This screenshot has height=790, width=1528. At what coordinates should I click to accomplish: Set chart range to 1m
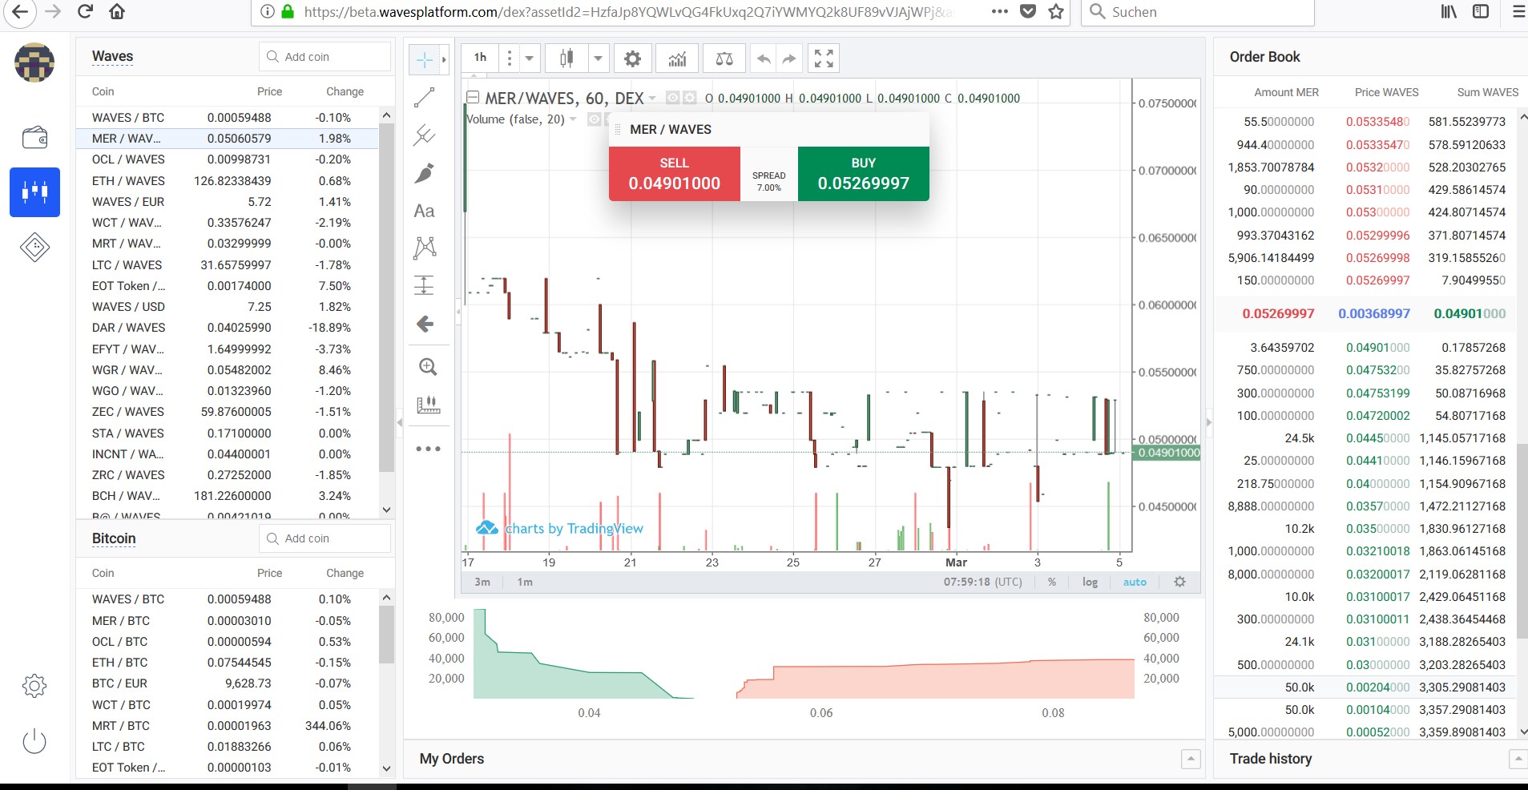point(525,582)
